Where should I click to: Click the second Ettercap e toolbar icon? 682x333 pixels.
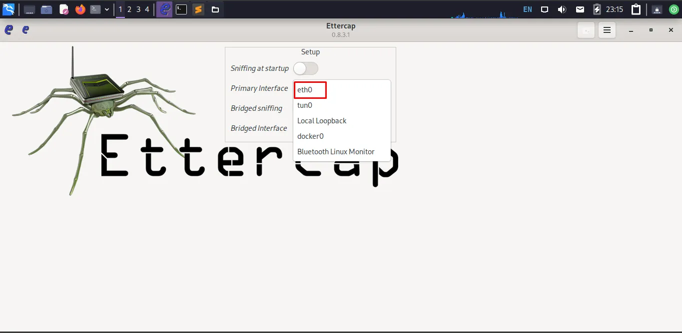[x=24, y=29]
